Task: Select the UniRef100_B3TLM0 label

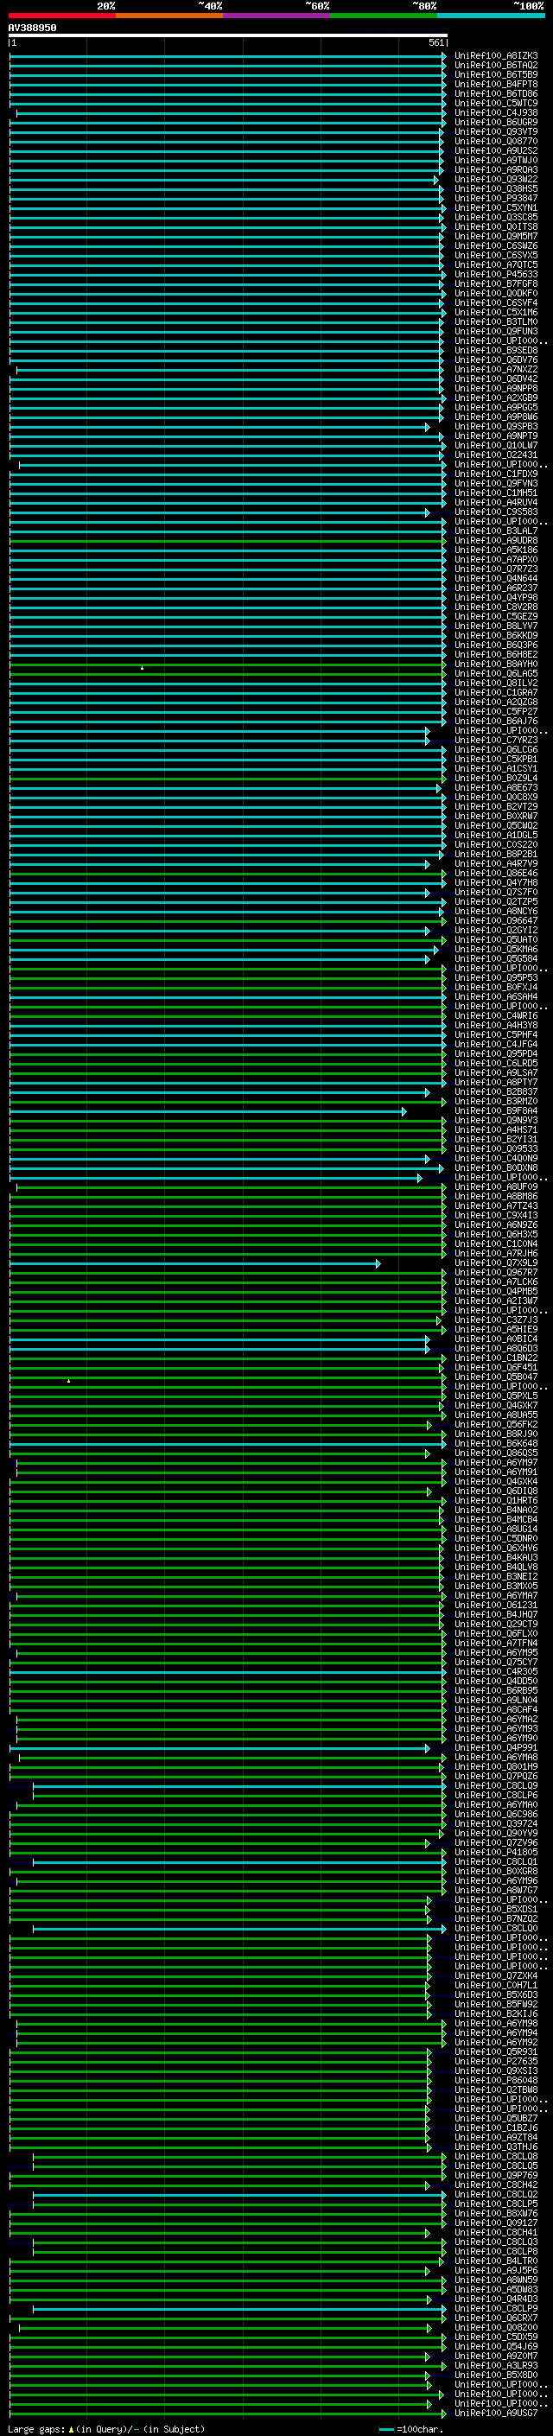Action: pyautogui.click(x=496, y=321)
